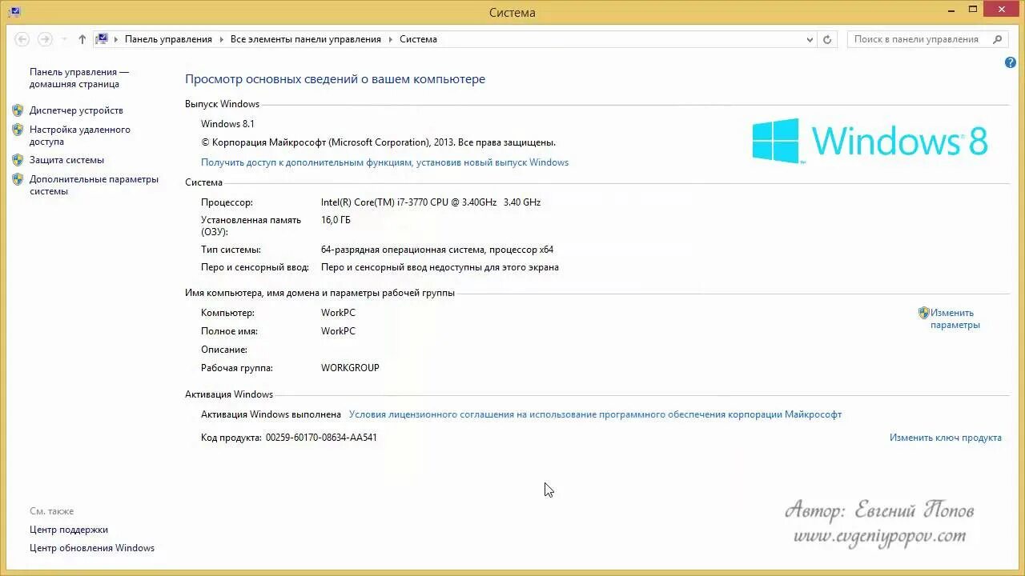Select 'Панель управления' breadcrumb
Screen dimensions: 1025x576
point(168,39)
